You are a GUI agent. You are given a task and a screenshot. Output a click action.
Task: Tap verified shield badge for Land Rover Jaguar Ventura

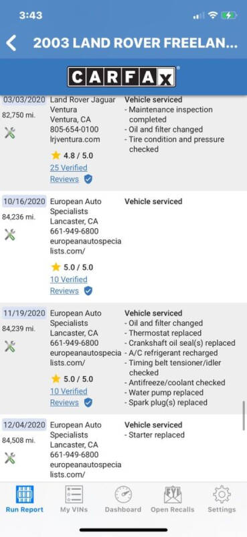pyautogui.click(x=88, y=179)
